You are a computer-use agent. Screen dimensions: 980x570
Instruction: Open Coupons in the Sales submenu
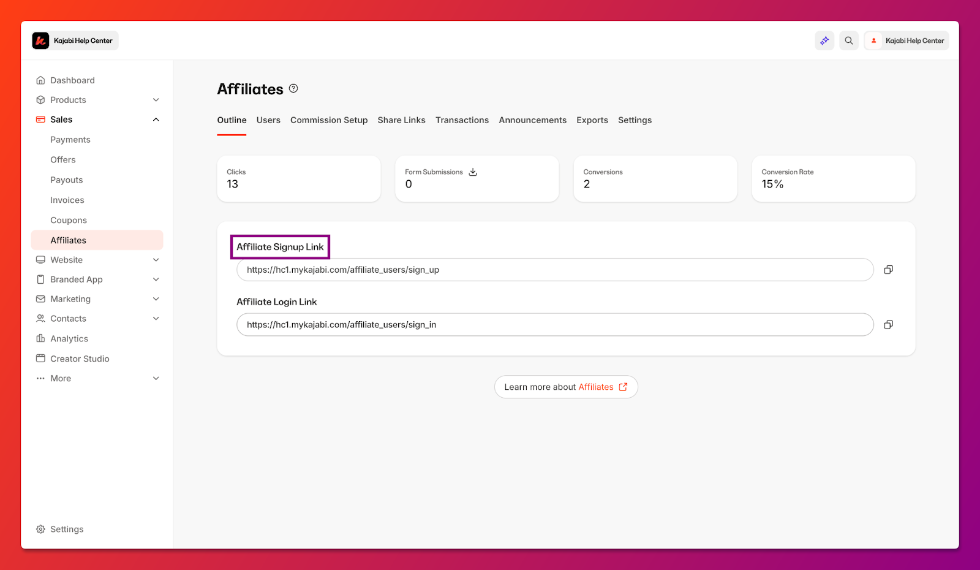tap(69, 220)
